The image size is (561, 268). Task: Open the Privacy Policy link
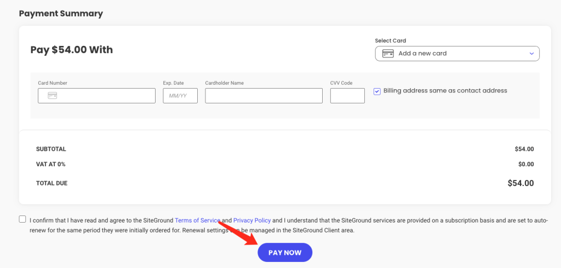point(252,220)
